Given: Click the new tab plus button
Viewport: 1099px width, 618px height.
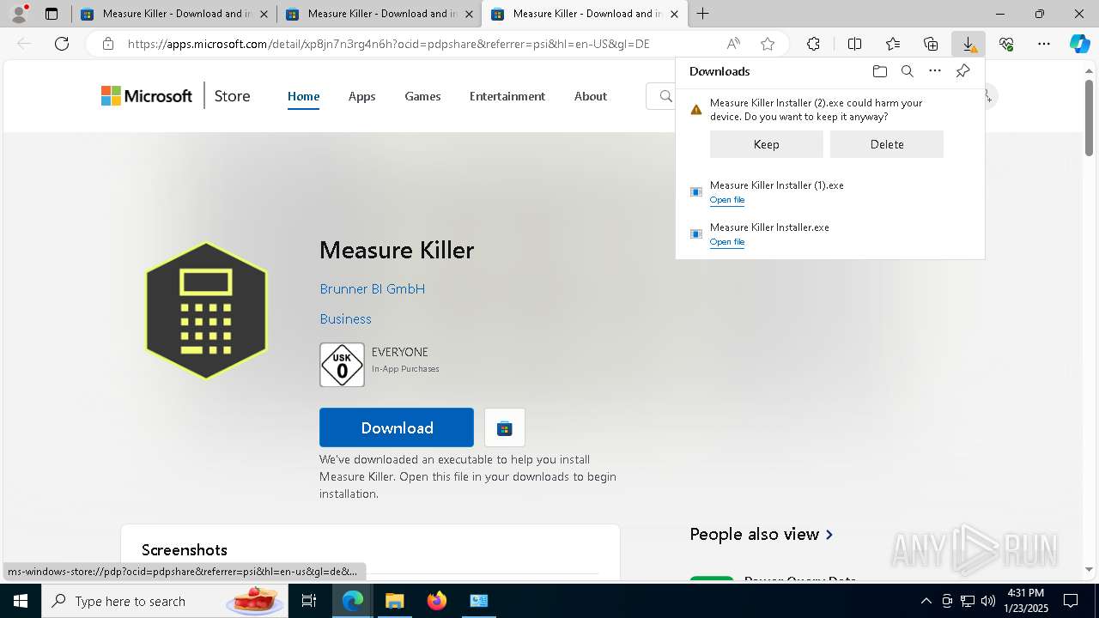Looking at the screenshot, I should (x=702, y=14).
